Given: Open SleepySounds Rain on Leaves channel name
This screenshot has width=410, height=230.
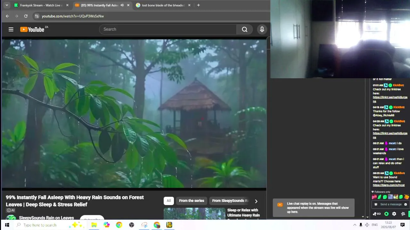Looking at the screenshot, I should 46,218.
